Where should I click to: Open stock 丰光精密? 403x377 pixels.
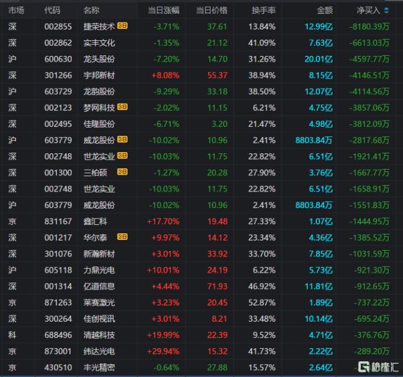(x=99, y=368)
